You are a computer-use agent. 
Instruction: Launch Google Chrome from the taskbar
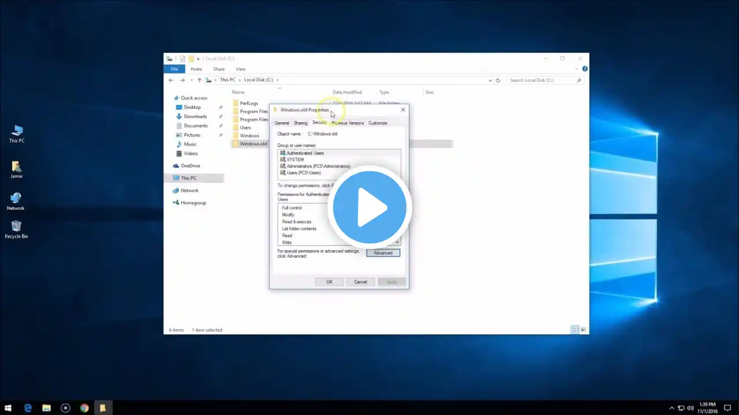pyautogui.click(x=84, y=408)
